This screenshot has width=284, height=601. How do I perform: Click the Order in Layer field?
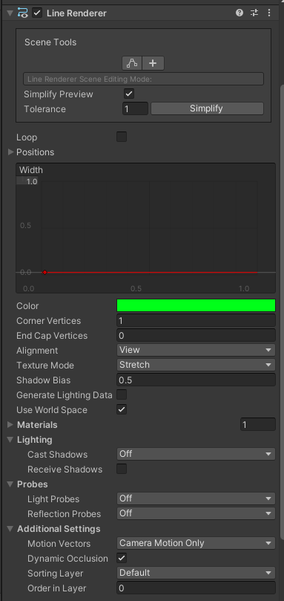[x=196, y=588]
